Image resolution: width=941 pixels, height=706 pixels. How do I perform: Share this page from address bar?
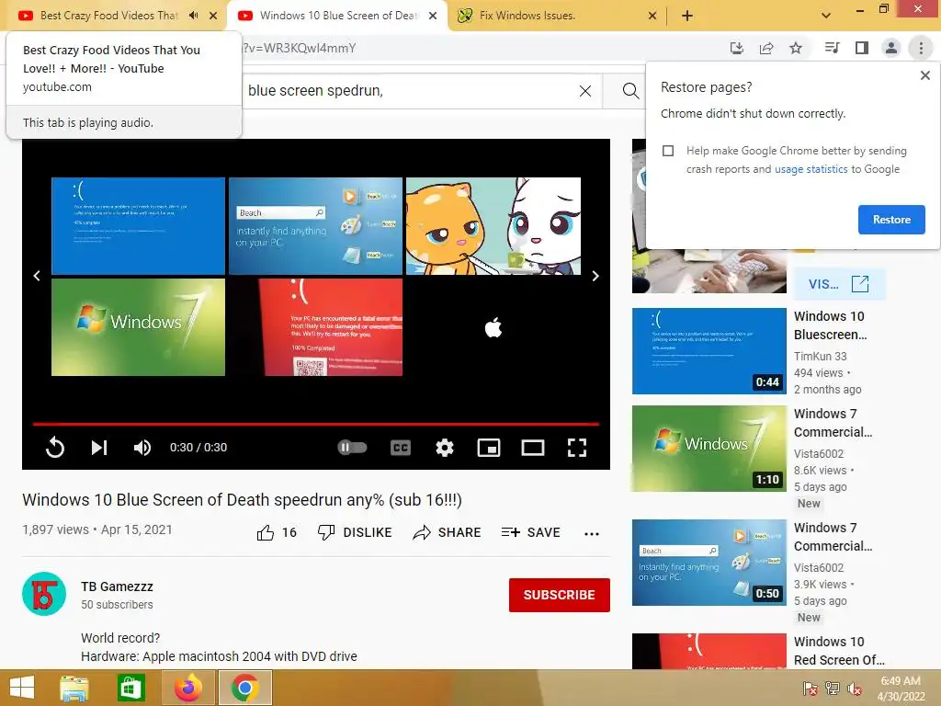766,48
